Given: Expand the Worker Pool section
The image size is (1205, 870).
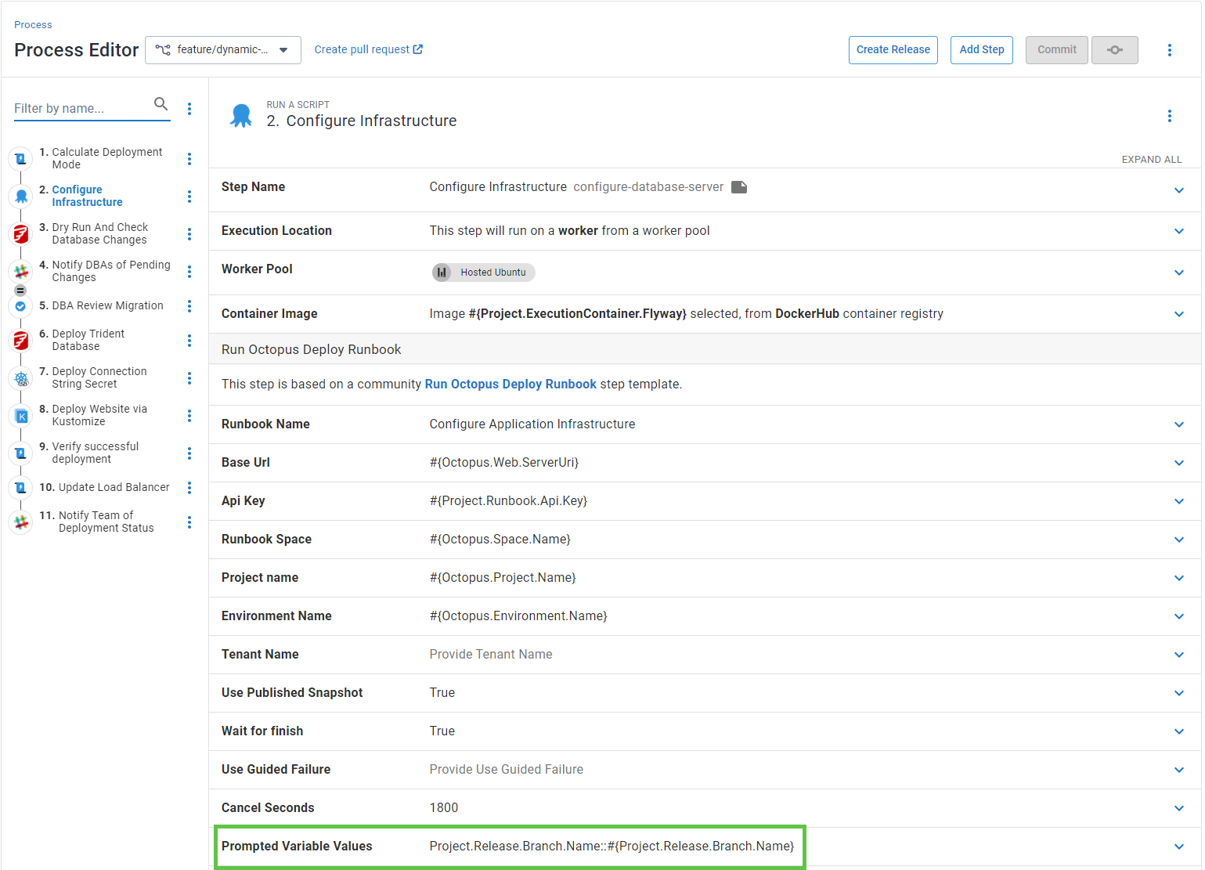Looking at the screenshot, I should tap(1178, 273).
